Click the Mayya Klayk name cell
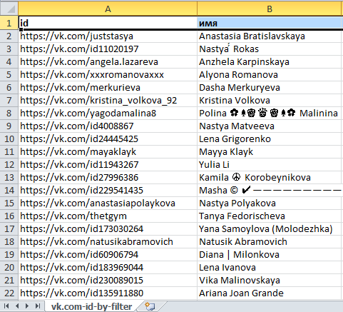 tap(270, 152)
